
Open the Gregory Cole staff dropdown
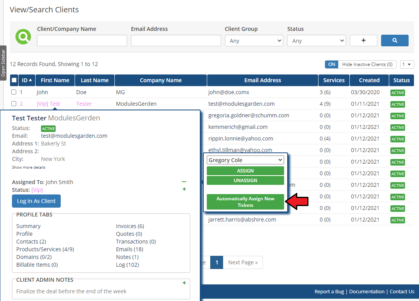[x=245, y=160]
